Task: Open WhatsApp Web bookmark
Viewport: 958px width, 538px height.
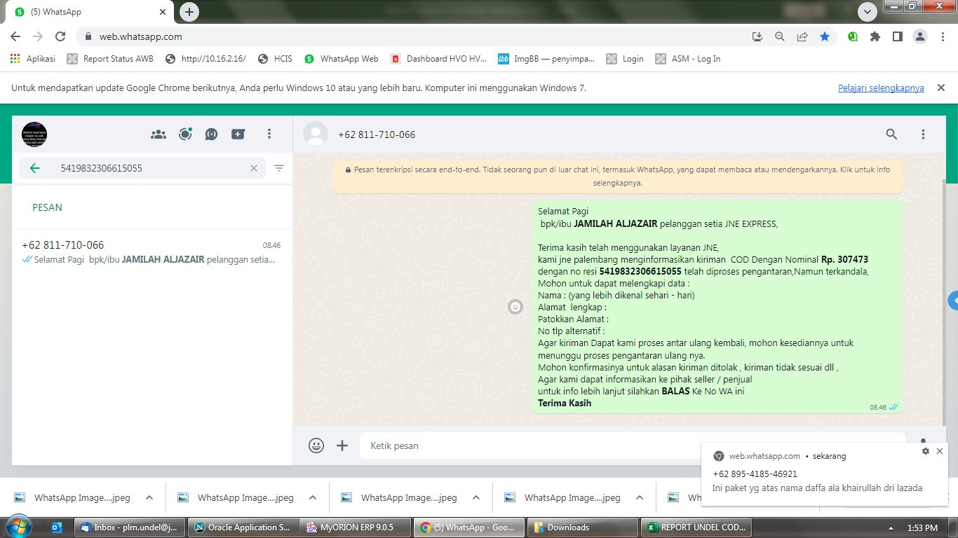Action: point(342,59)
